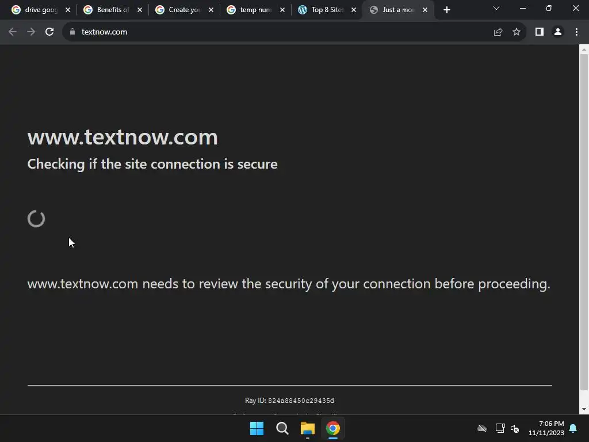Open the network tray icon
The height and width of the screenshot is (442, 589).
pyautogui.click(x=500, y=428)
